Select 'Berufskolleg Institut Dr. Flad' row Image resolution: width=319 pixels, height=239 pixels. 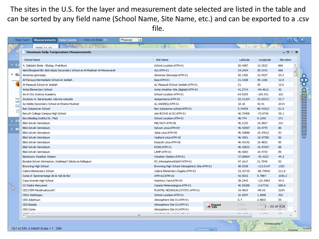pos(157,118)
